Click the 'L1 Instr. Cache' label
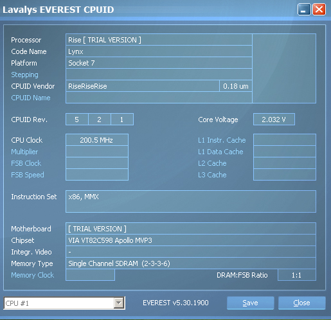This screenshot has height=320, width=331. [x=222, y=140]
